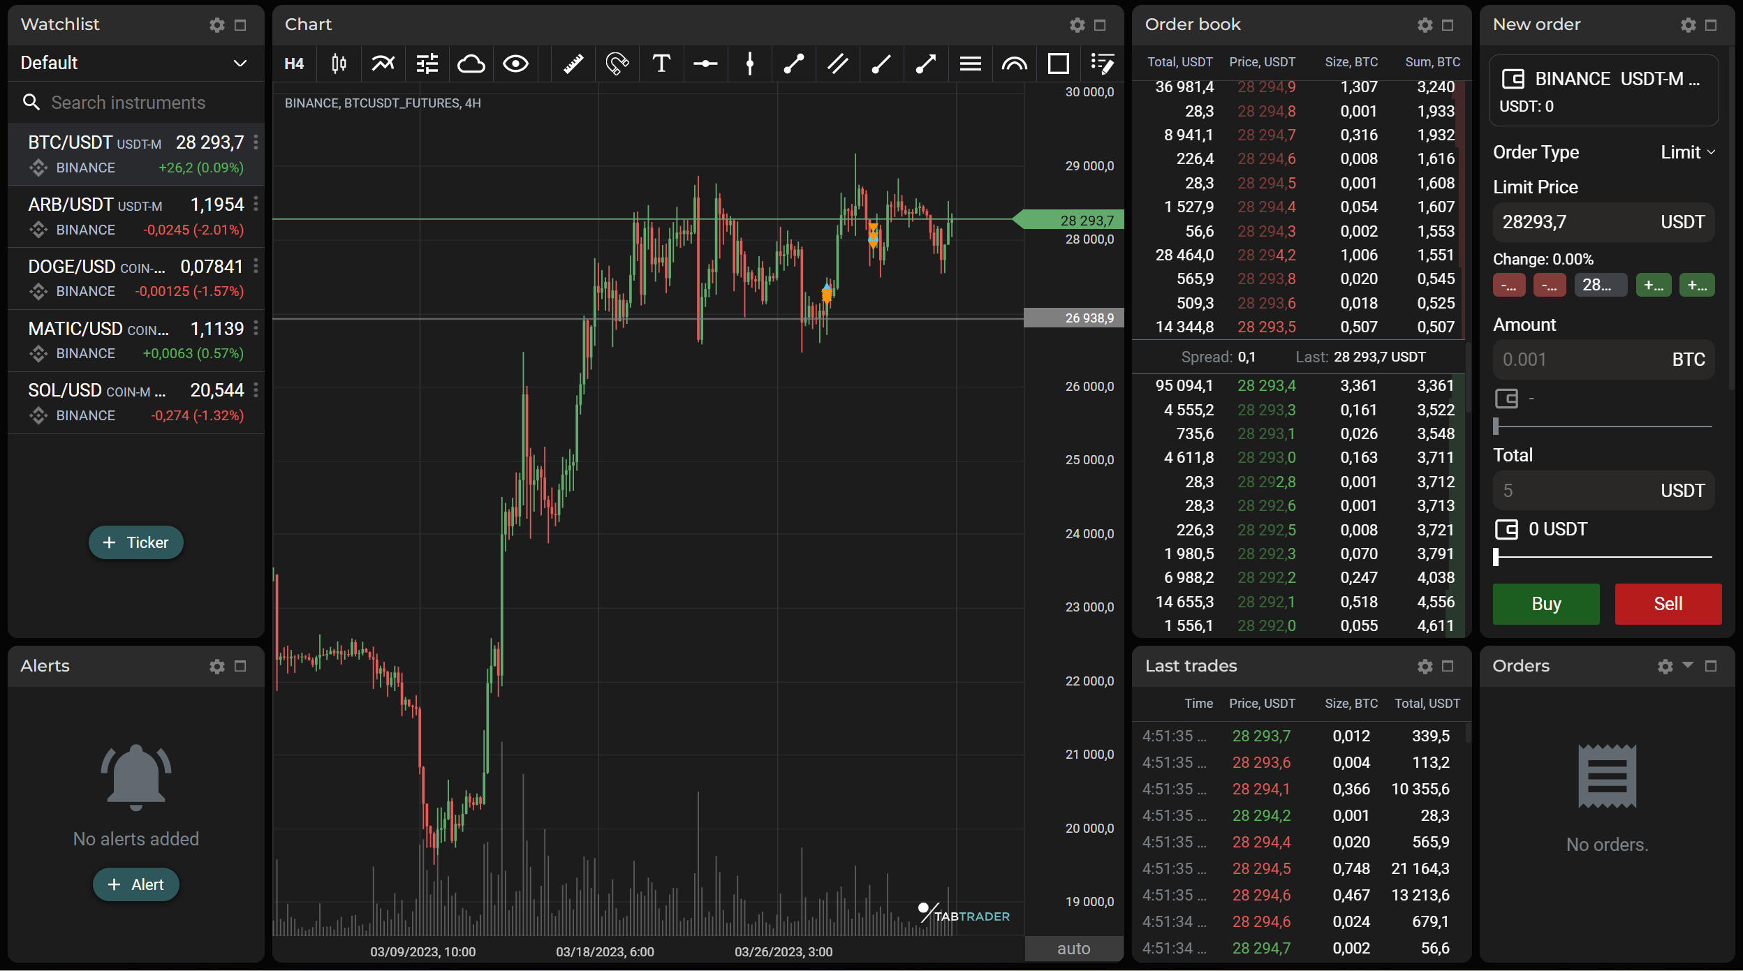
Task: Click the Amount BTC input field
Action: pyautogui.click(x=1603, y=360)
